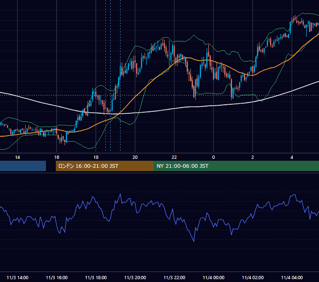Click the 11/3 22:00 time label
Image resolution: width=319 pixels, height=282 pixels.
coord(175,277)
